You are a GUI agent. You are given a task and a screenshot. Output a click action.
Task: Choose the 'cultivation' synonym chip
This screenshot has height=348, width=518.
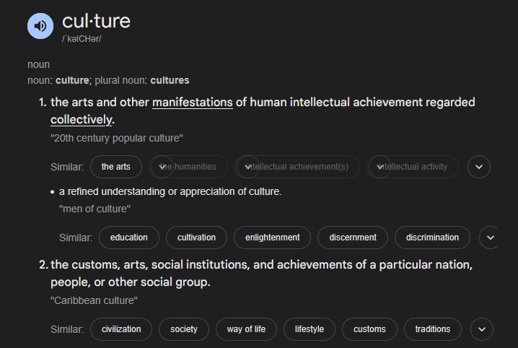click(x=196, y=238)
